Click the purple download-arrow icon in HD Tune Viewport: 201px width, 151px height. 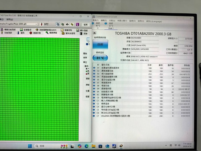click(x=77, y=24)
